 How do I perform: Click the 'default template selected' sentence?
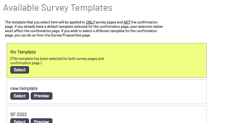pos(84,26)
